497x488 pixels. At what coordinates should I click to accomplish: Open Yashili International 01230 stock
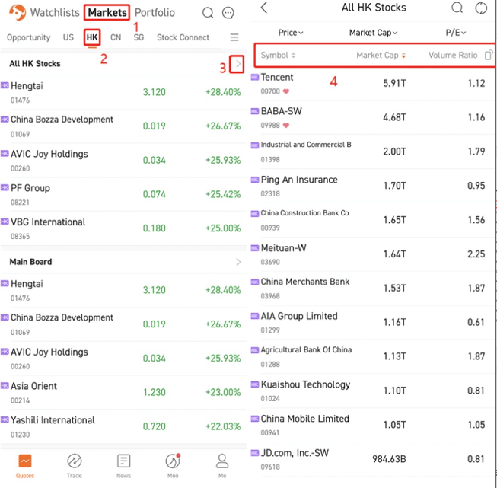123,426
